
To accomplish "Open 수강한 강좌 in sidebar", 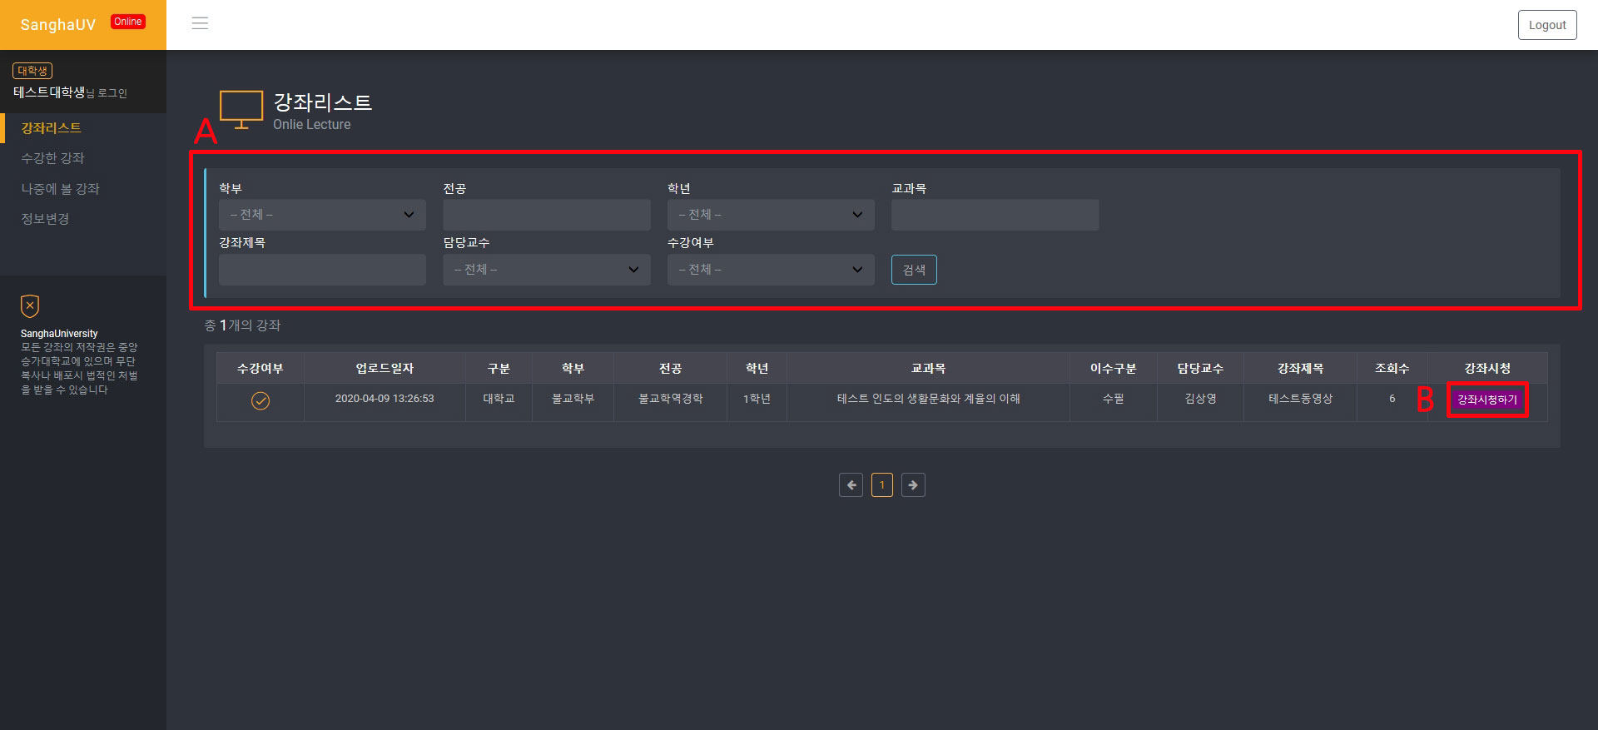I will 52,158.
